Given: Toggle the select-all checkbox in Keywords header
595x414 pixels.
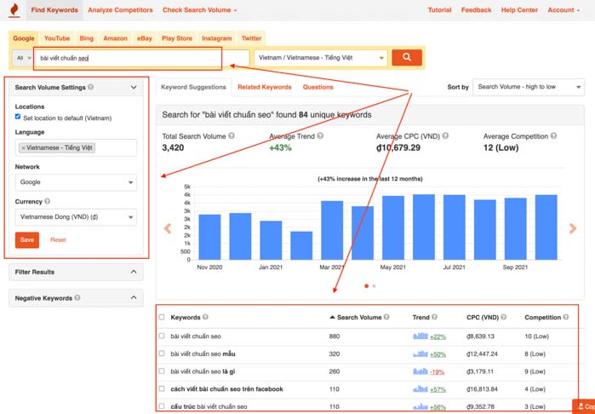Looking at the screenshot, I should (162, 317).
